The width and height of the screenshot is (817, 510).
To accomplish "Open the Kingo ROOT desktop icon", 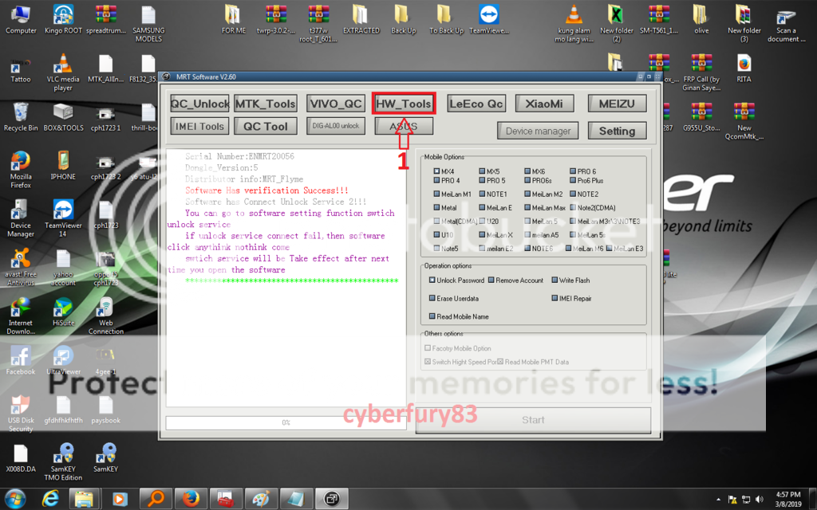I will tap(63, 16).
